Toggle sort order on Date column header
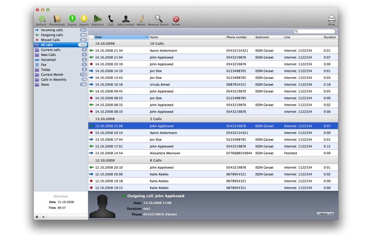 [121, 37]
